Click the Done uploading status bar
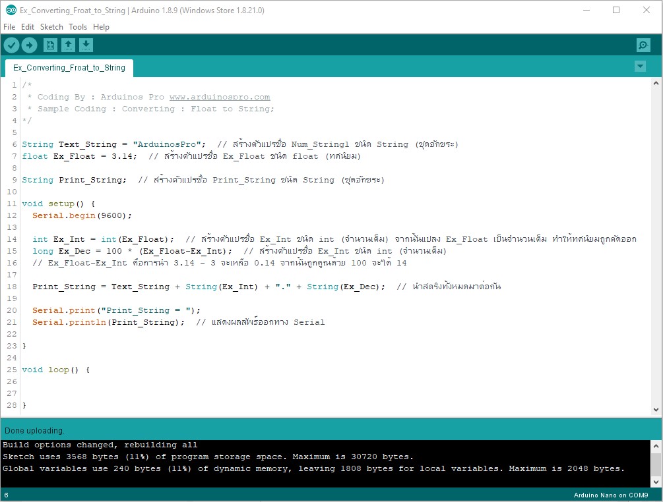The image size is (663, 502). click(x=33, y=430)
